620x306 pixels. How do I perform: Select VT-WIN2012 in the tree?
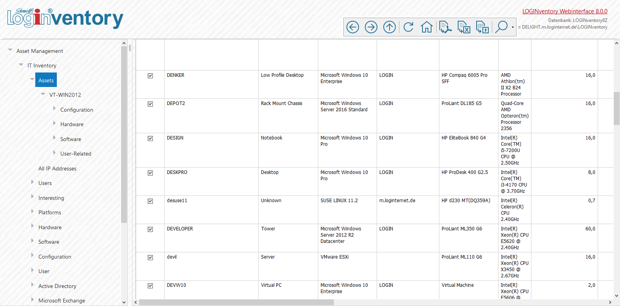[x=65, y=95]
